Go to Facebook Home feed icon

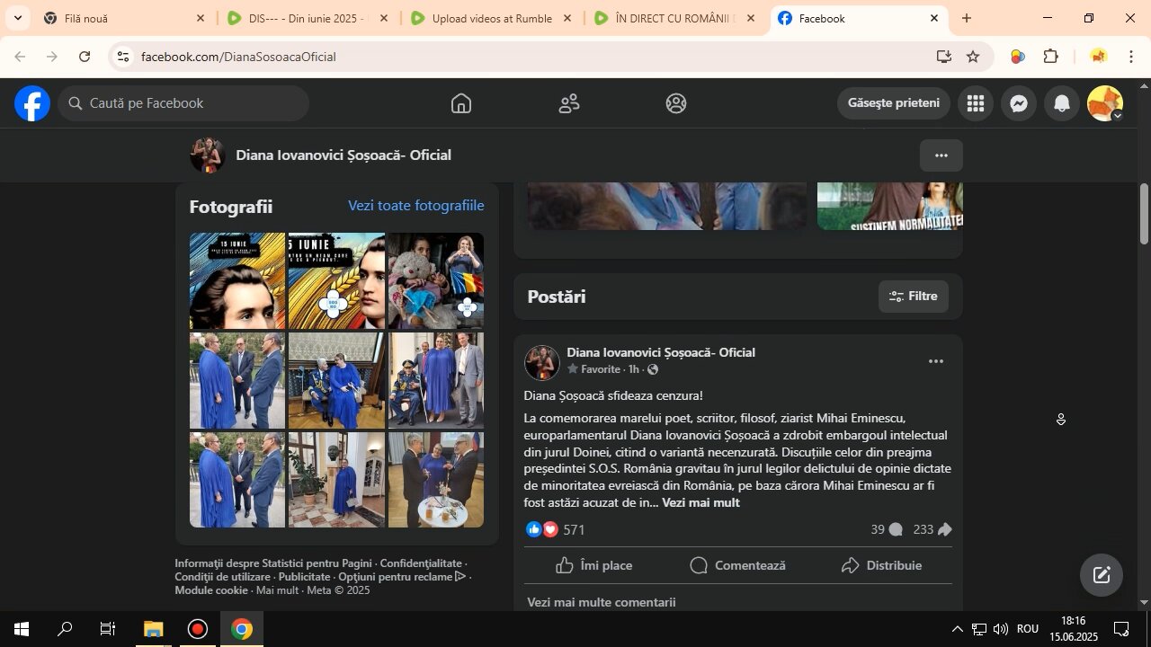point(461,103)
